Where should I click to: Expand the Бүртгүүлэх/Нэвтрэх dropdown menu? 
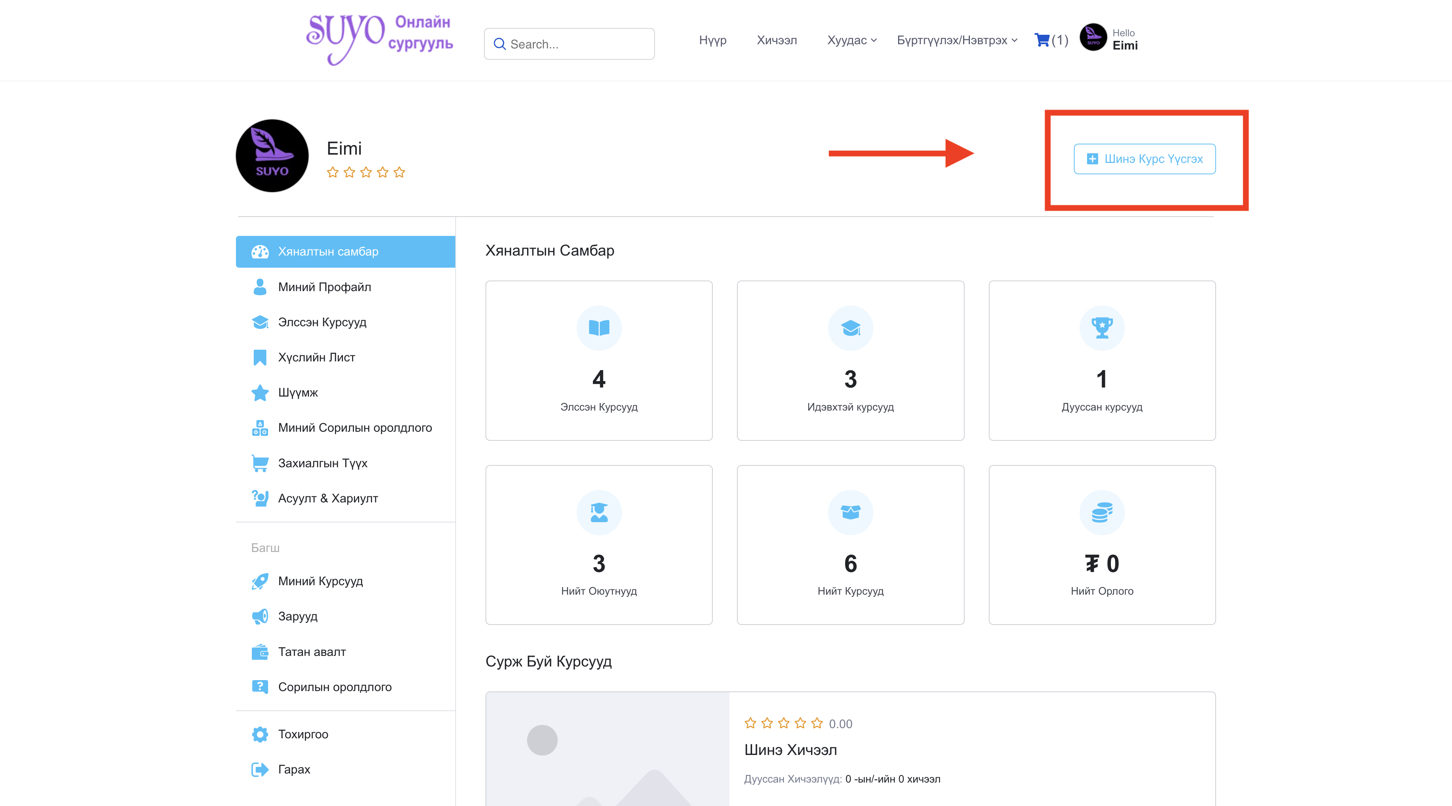(x=957, y=40)
